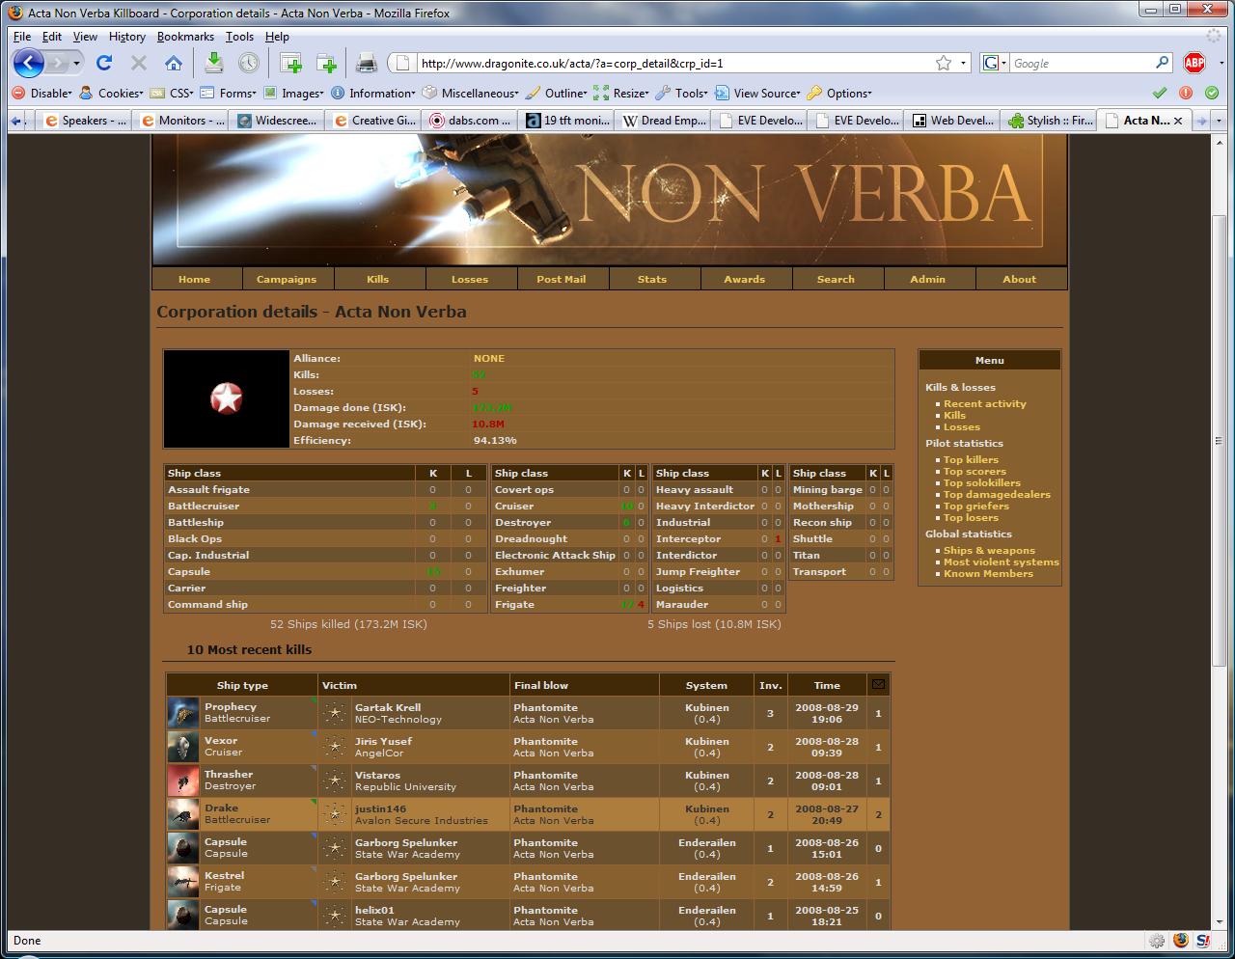Viewport: 1235px width, 959px height.
Task: Click victim icon next to Vistaros
Action: click(x=335, y=781)
